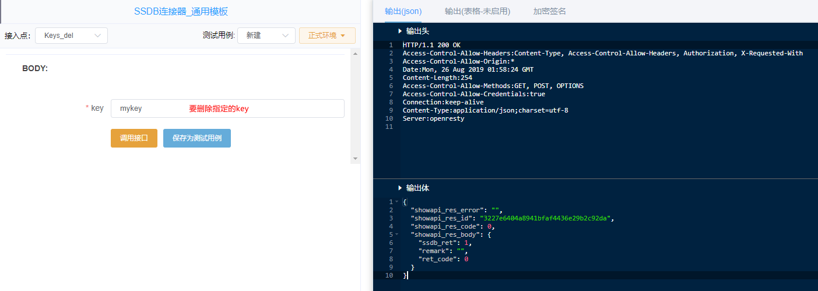Viewport: 818px width, 291px height.
Task: Switch to the 输出(json) tab
Action: coord(403,11)
